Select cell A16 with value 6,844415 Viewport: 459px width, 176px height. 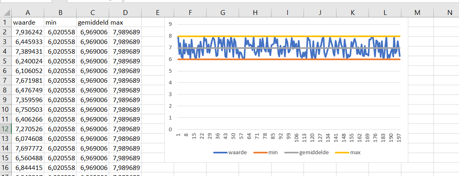click(28, 168)
